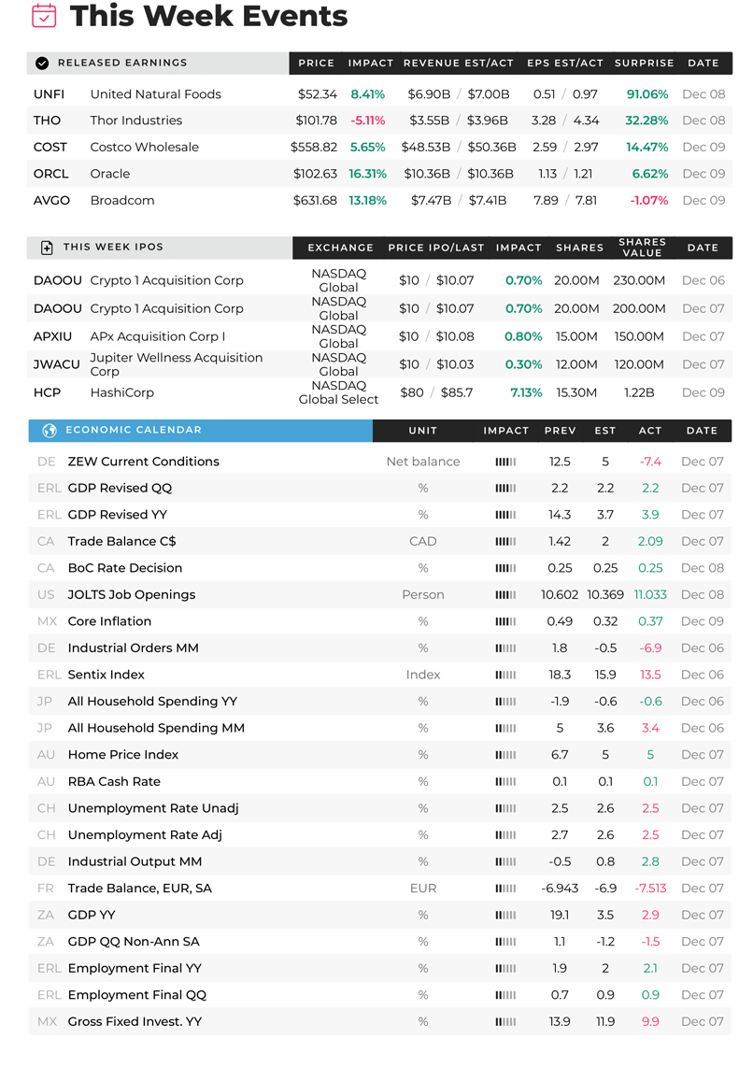Select the APXIU ticker symbol
Screen dimensions: 753x1067
point(52,337)
